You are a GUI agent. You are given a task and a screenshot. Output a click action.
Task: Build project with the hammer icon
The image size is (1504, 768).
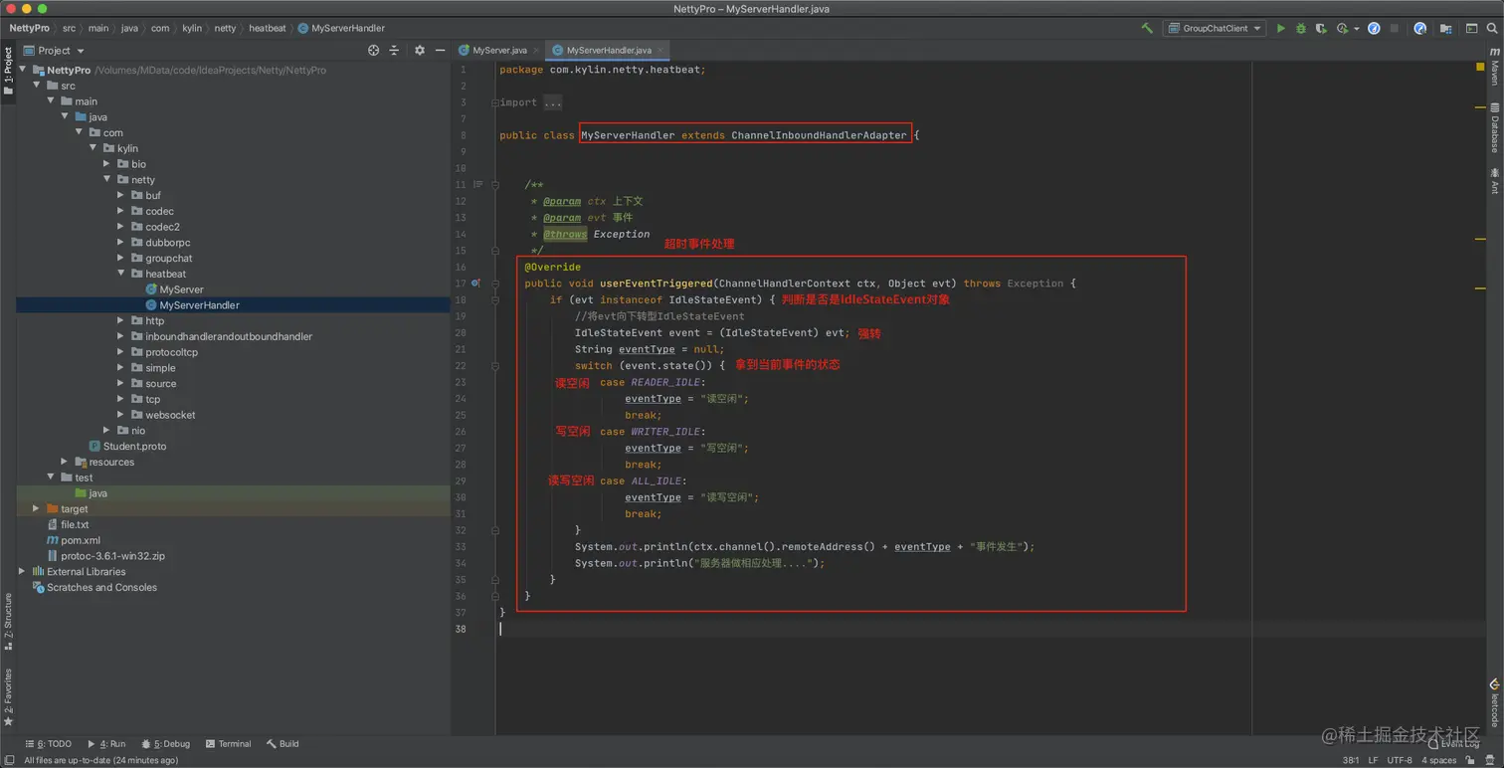click(x=1147, y=29)
